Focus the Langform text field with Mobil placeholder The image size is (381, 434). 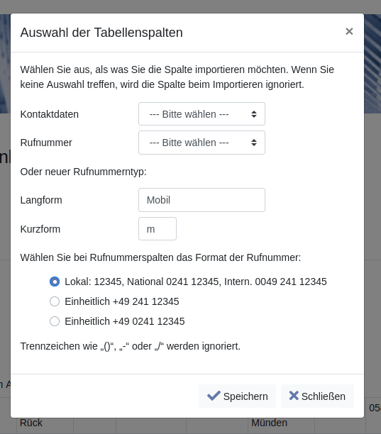click(201, 200)
